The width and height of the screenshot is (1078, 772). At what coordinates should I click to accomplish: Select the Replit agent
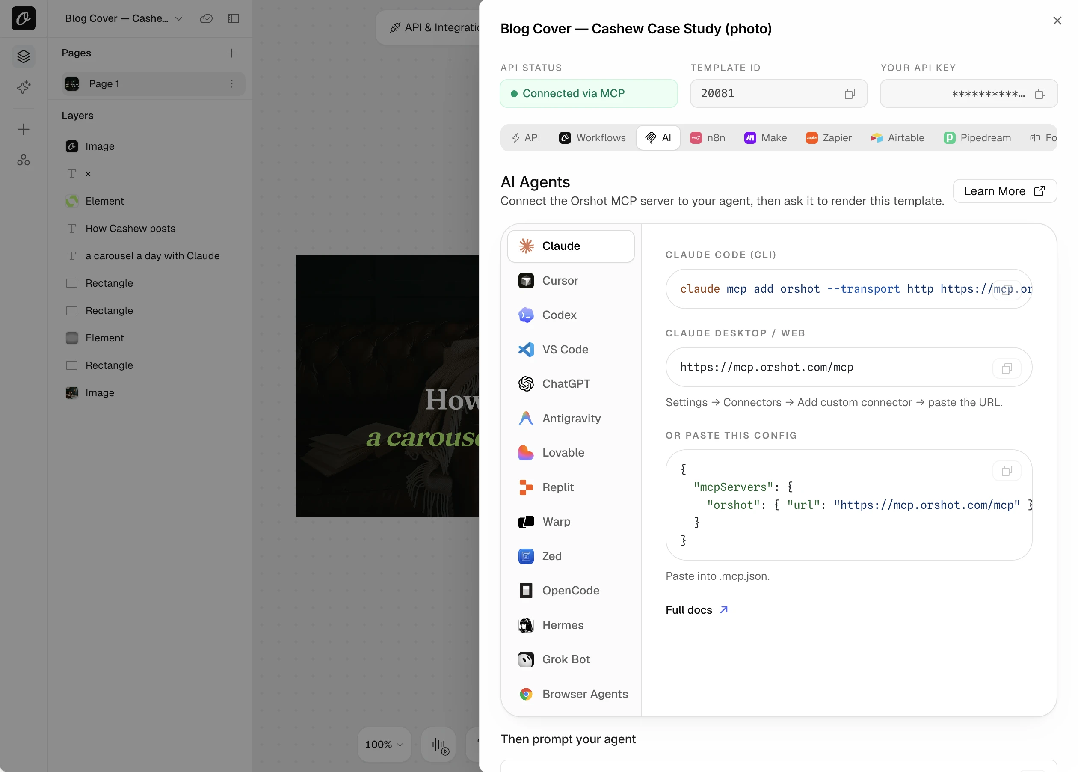pyautogui.click(x=571, y=487)
